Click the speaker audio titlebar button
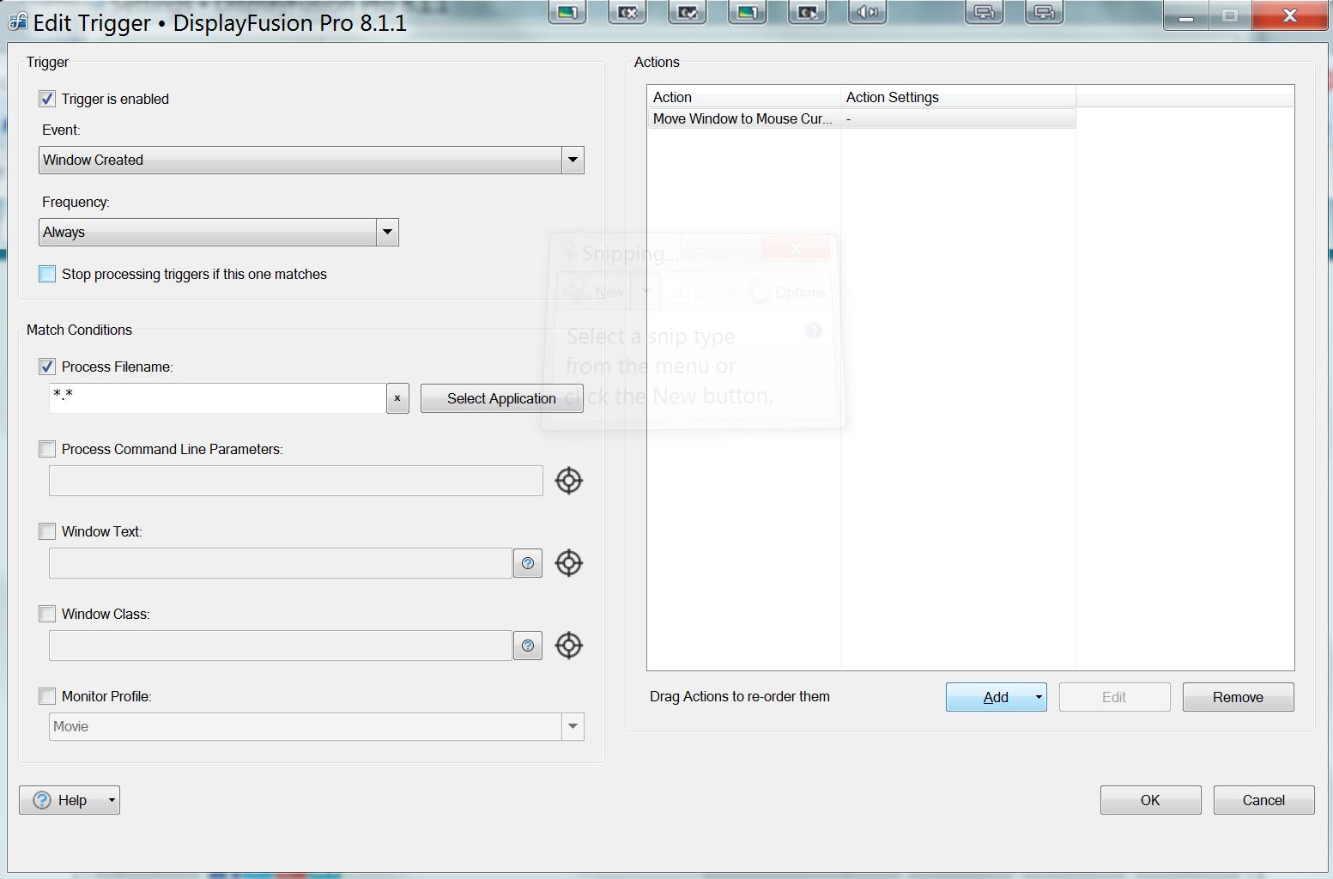1333x879 pixels. point(868,12)
